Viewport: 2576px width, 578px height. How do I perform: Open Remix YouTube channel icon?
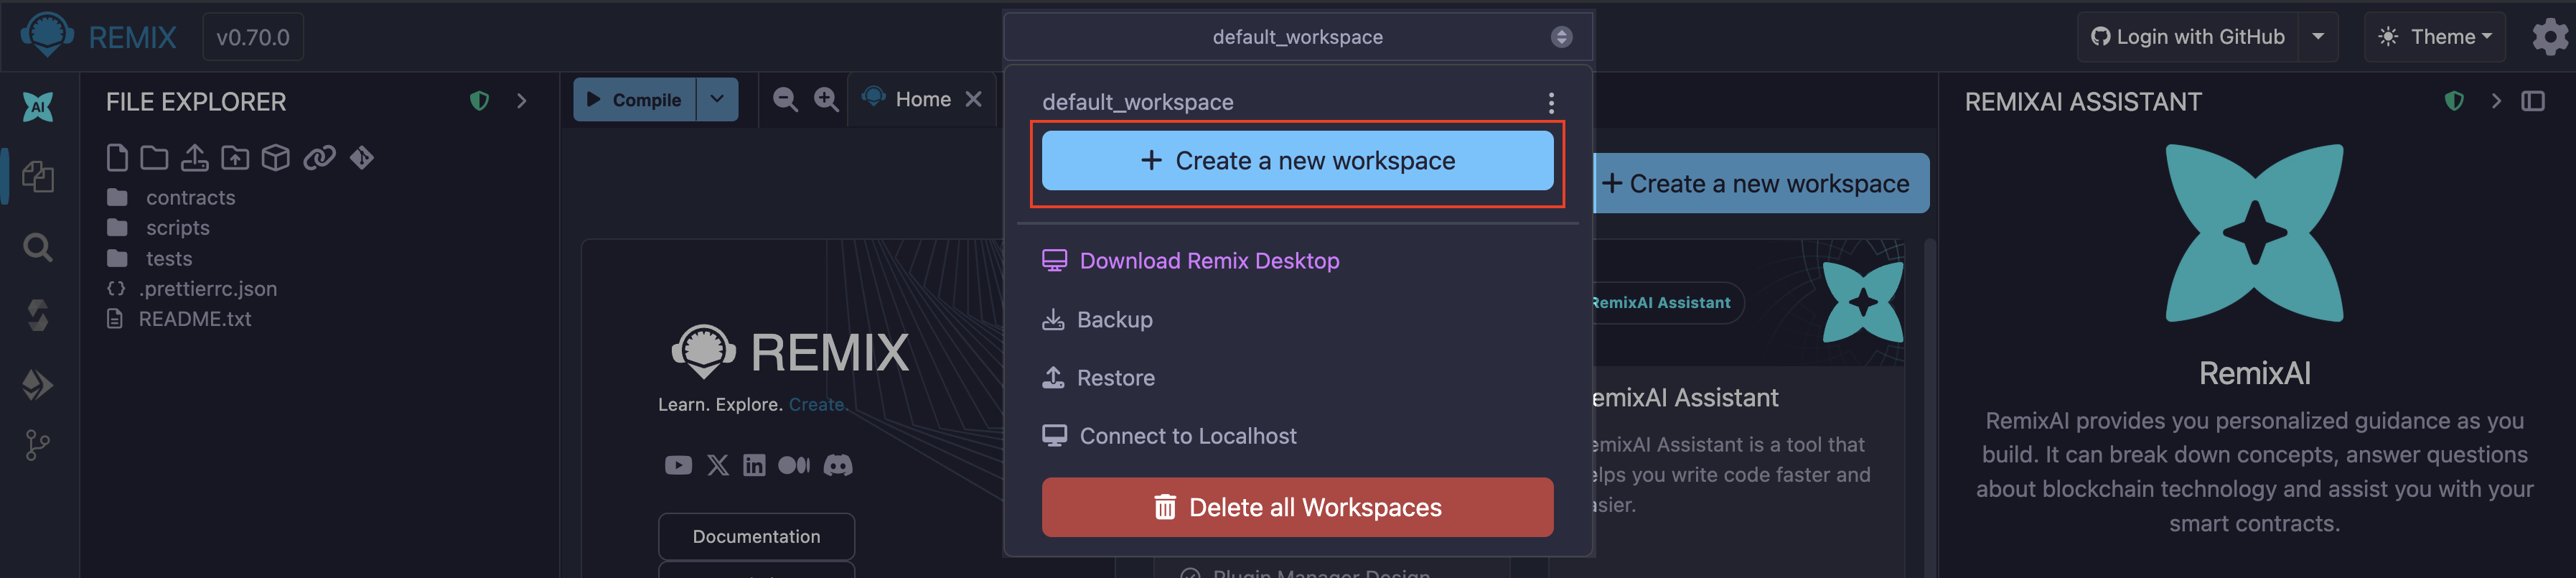coord(678,466)
